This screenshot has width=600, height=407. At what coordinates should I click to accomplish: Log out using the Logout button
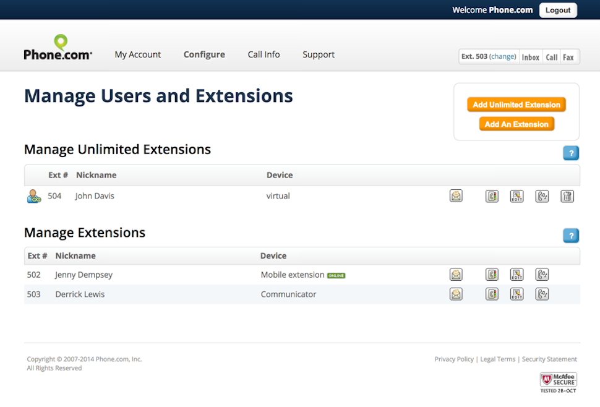click(x=557, y=10)
